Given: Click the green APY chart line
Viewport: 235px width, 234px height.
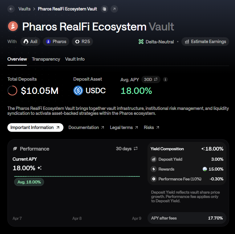Looking at the screenshot, I should tap(77, 176).
